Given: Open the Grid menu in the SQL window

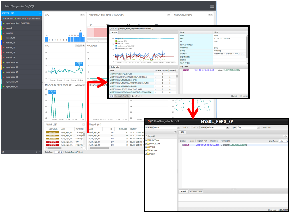Looking at the screenshot, I should pyautogui.click(x=195, y=127).
